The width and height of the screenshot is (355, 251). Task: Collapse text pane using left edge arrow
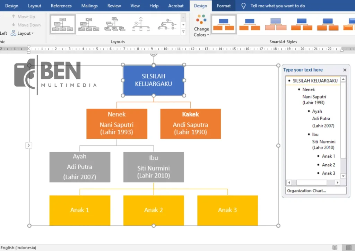coord(28,146)
